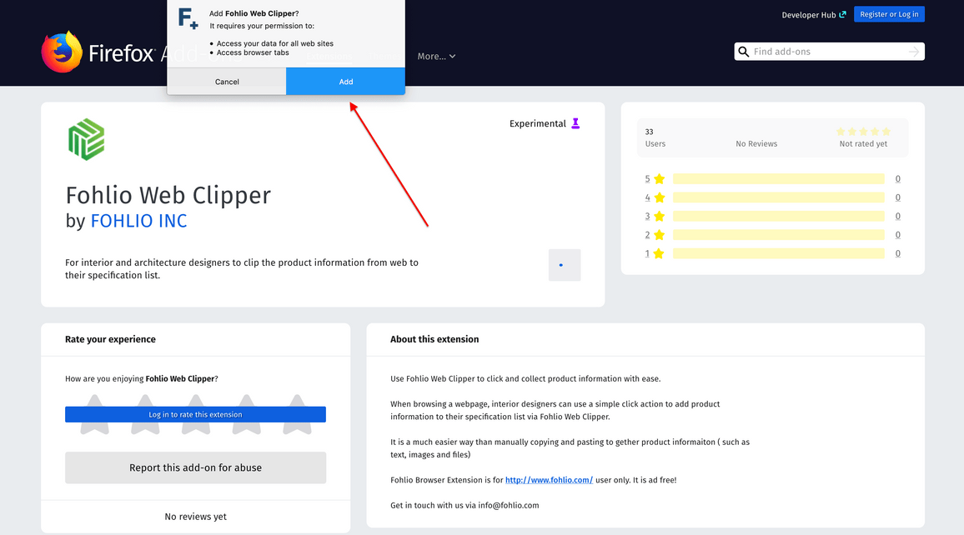Click the Not rated yet star group
The image size is (964, 535).
(863, 132)
